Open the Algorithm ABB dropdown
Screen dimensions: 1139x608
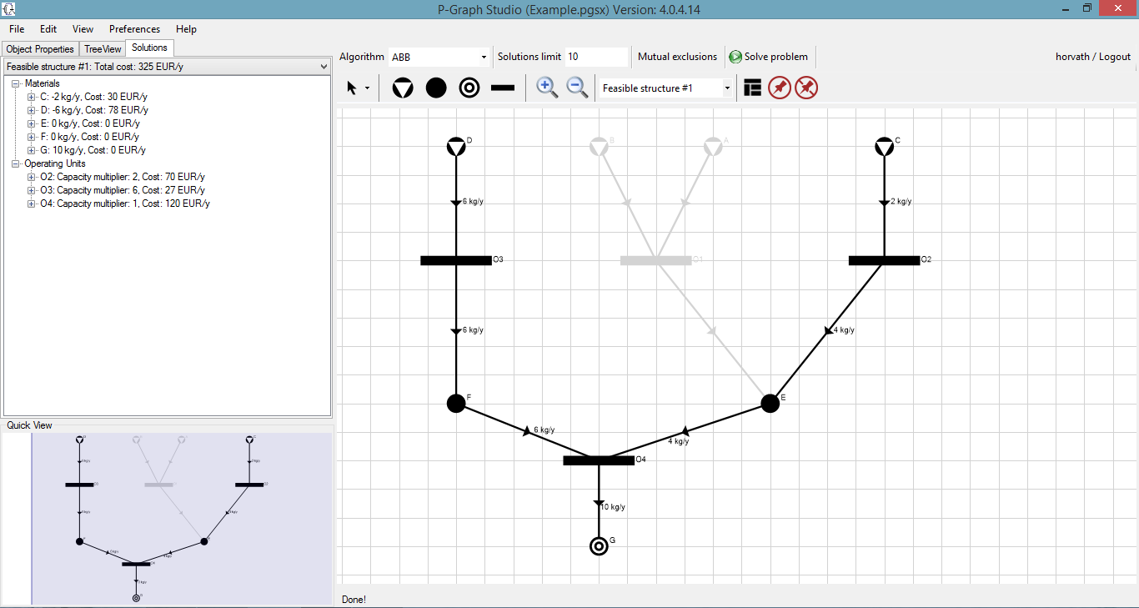(x=483, y=58)
